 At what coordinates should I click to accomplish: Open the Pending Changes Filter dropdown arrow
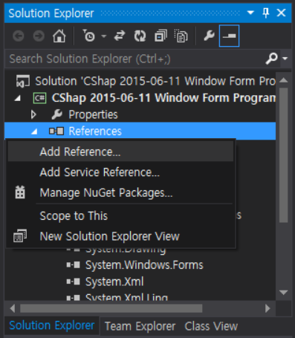(104, 36)
